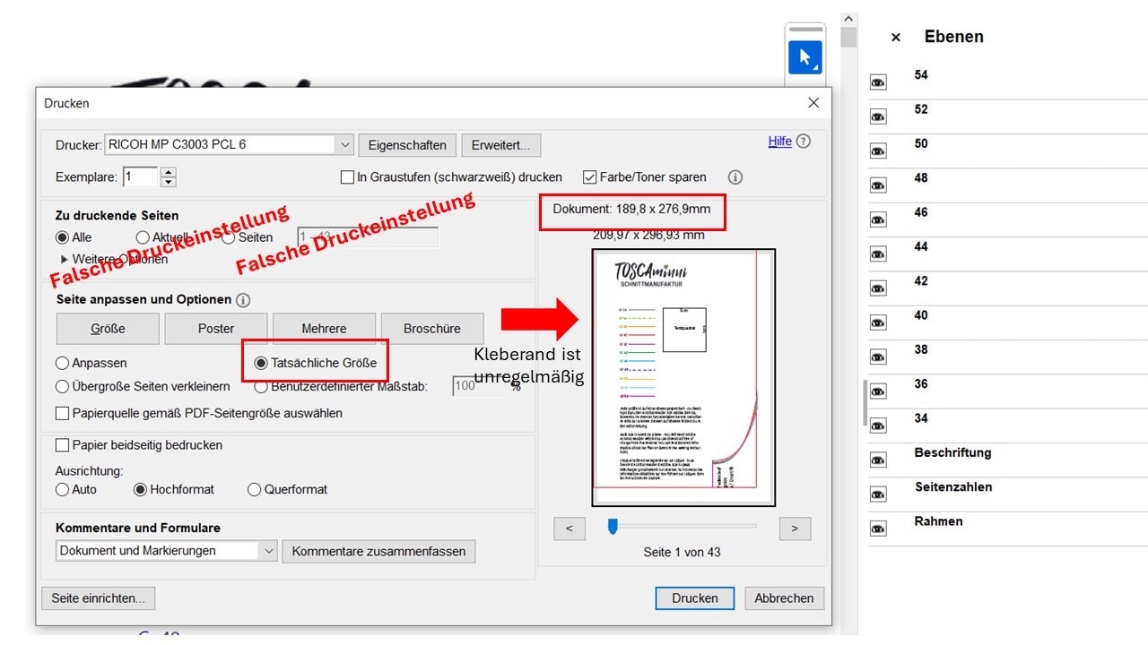Open the Hilfe link
Image resolution: width=1148 pixels, height=645 pixels.
tap(779, 142)
